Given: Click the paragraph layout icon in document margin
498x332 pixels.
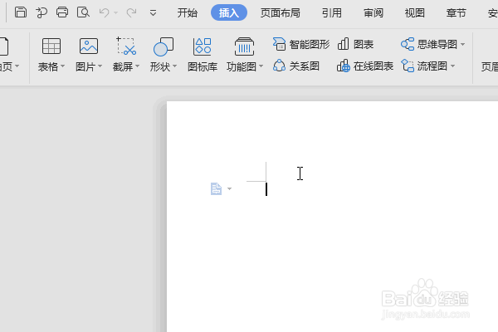Looking at the screenshot, I should [216, 188].
